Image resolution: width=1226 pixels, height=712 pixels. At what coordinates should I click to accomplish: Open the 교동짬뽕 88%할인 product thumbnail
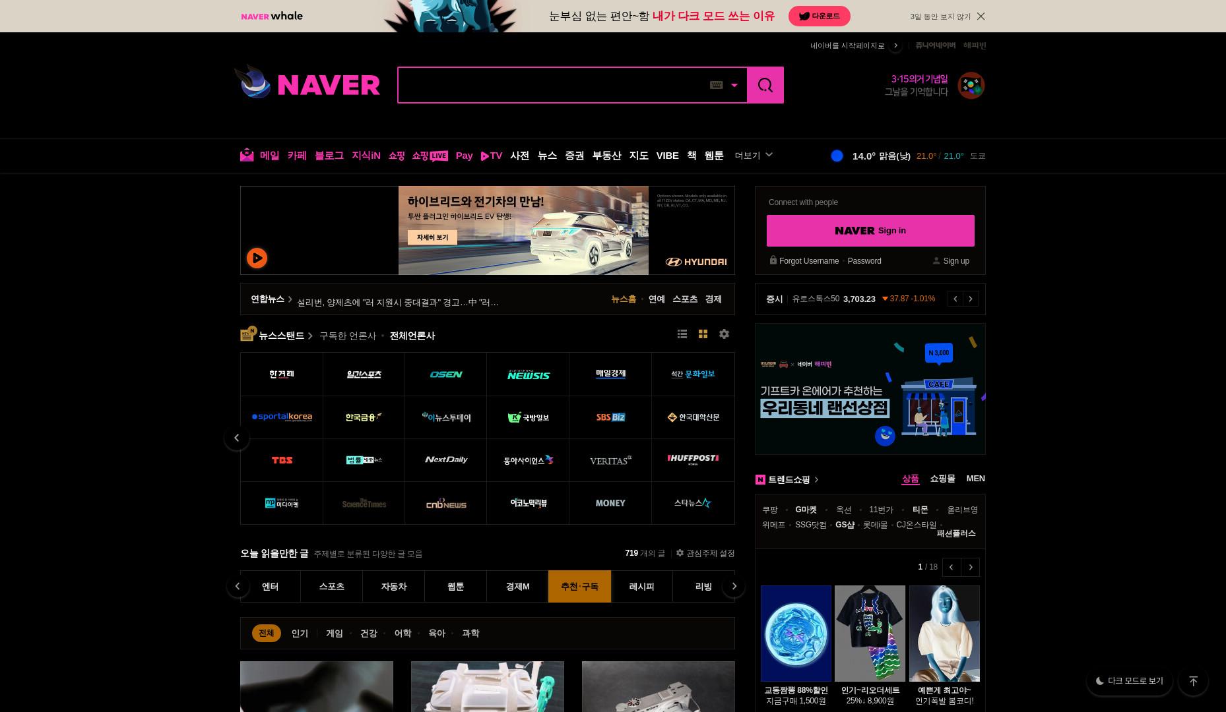point(796,634)
